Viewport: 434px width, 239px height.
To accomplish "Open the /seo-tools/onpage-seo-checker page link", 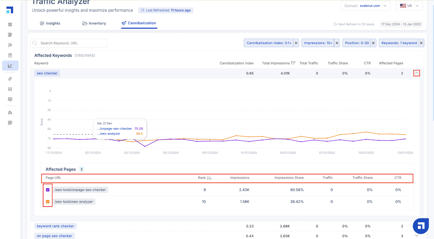I will coord(80,190).
